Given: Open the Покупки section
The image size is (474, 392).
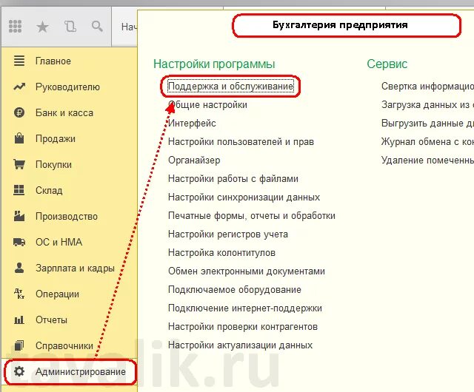Looking at the screenshot, I should click(x=53, y=165).
